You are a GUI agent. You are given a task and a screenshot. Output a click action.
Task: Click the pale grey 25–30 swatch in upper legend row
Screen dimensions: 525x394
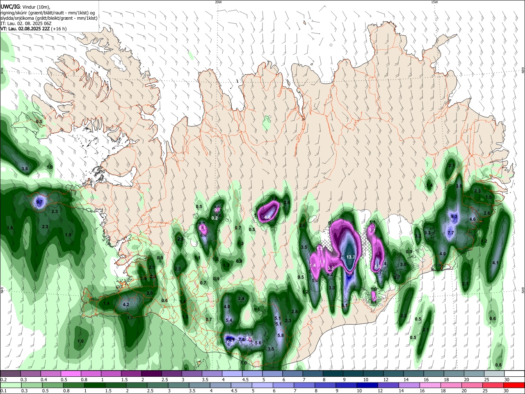[494, 374]
